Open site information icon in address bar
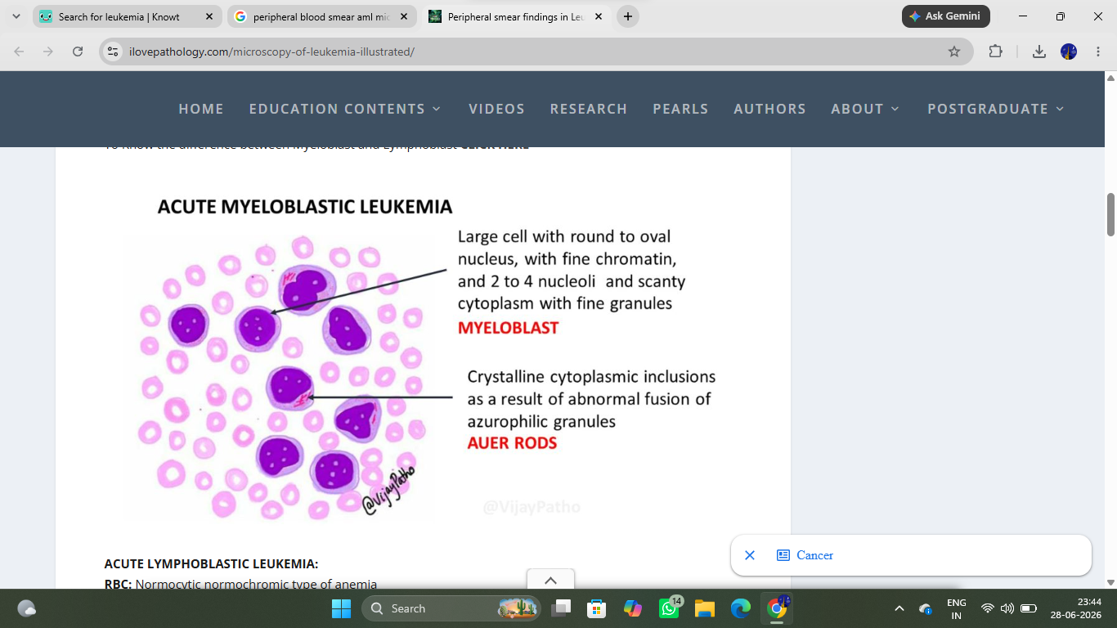This screenshot has width=1117, height=628. point(114,52)
